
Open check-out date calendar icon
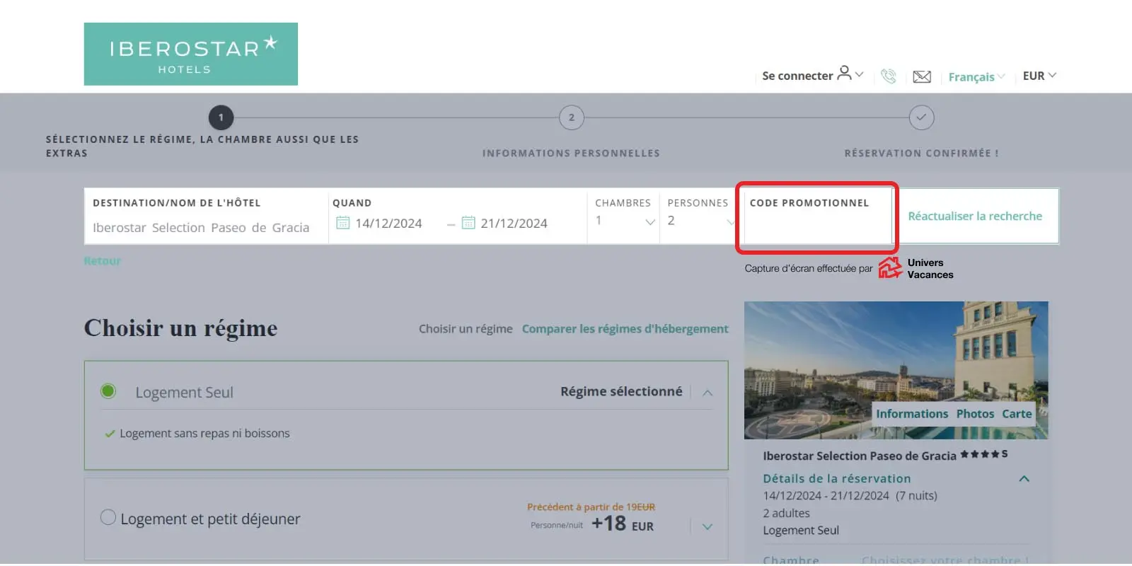click(x=468, y=223)
